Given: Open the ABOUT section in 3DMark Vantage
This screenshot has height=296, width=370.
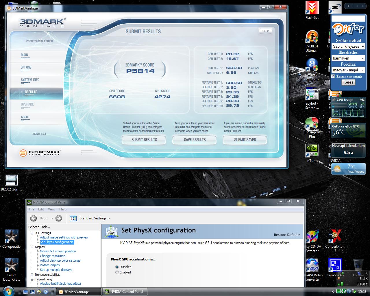Looking at the screenshot, I should click(x=25, y=117).
